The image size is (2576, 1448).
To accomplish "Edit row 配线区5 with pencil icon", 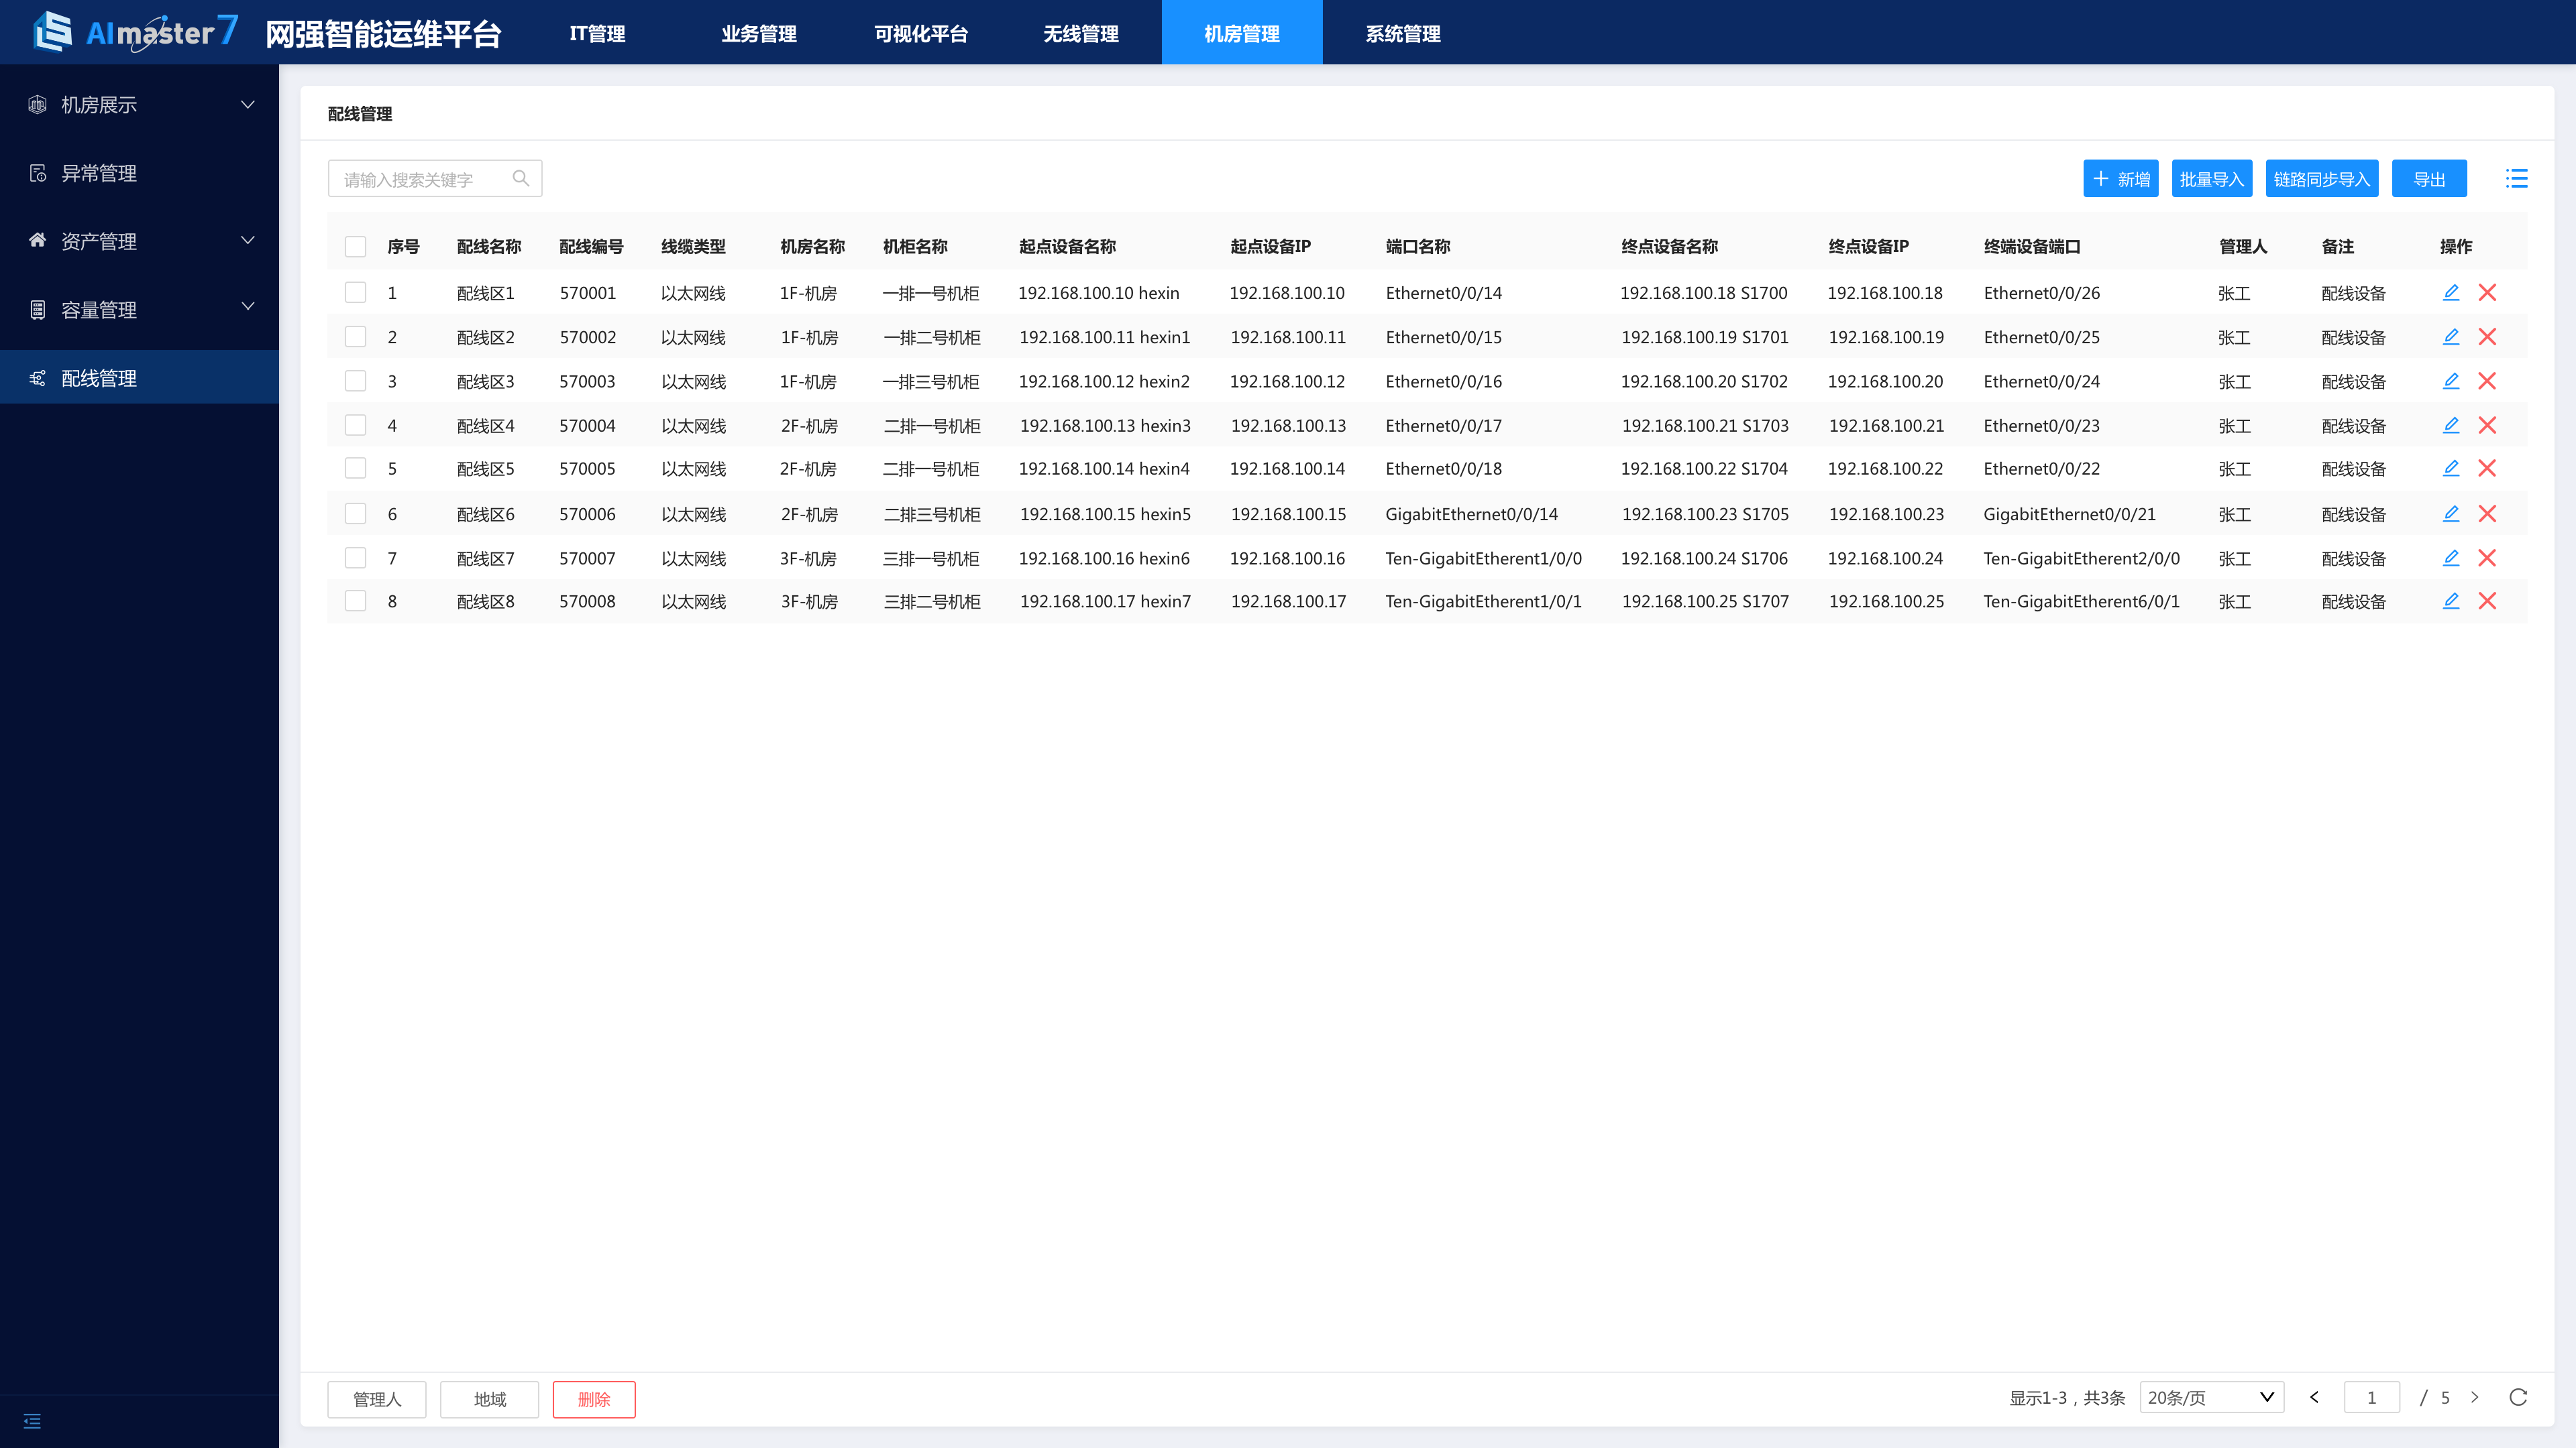I will tap(2450, 468).
